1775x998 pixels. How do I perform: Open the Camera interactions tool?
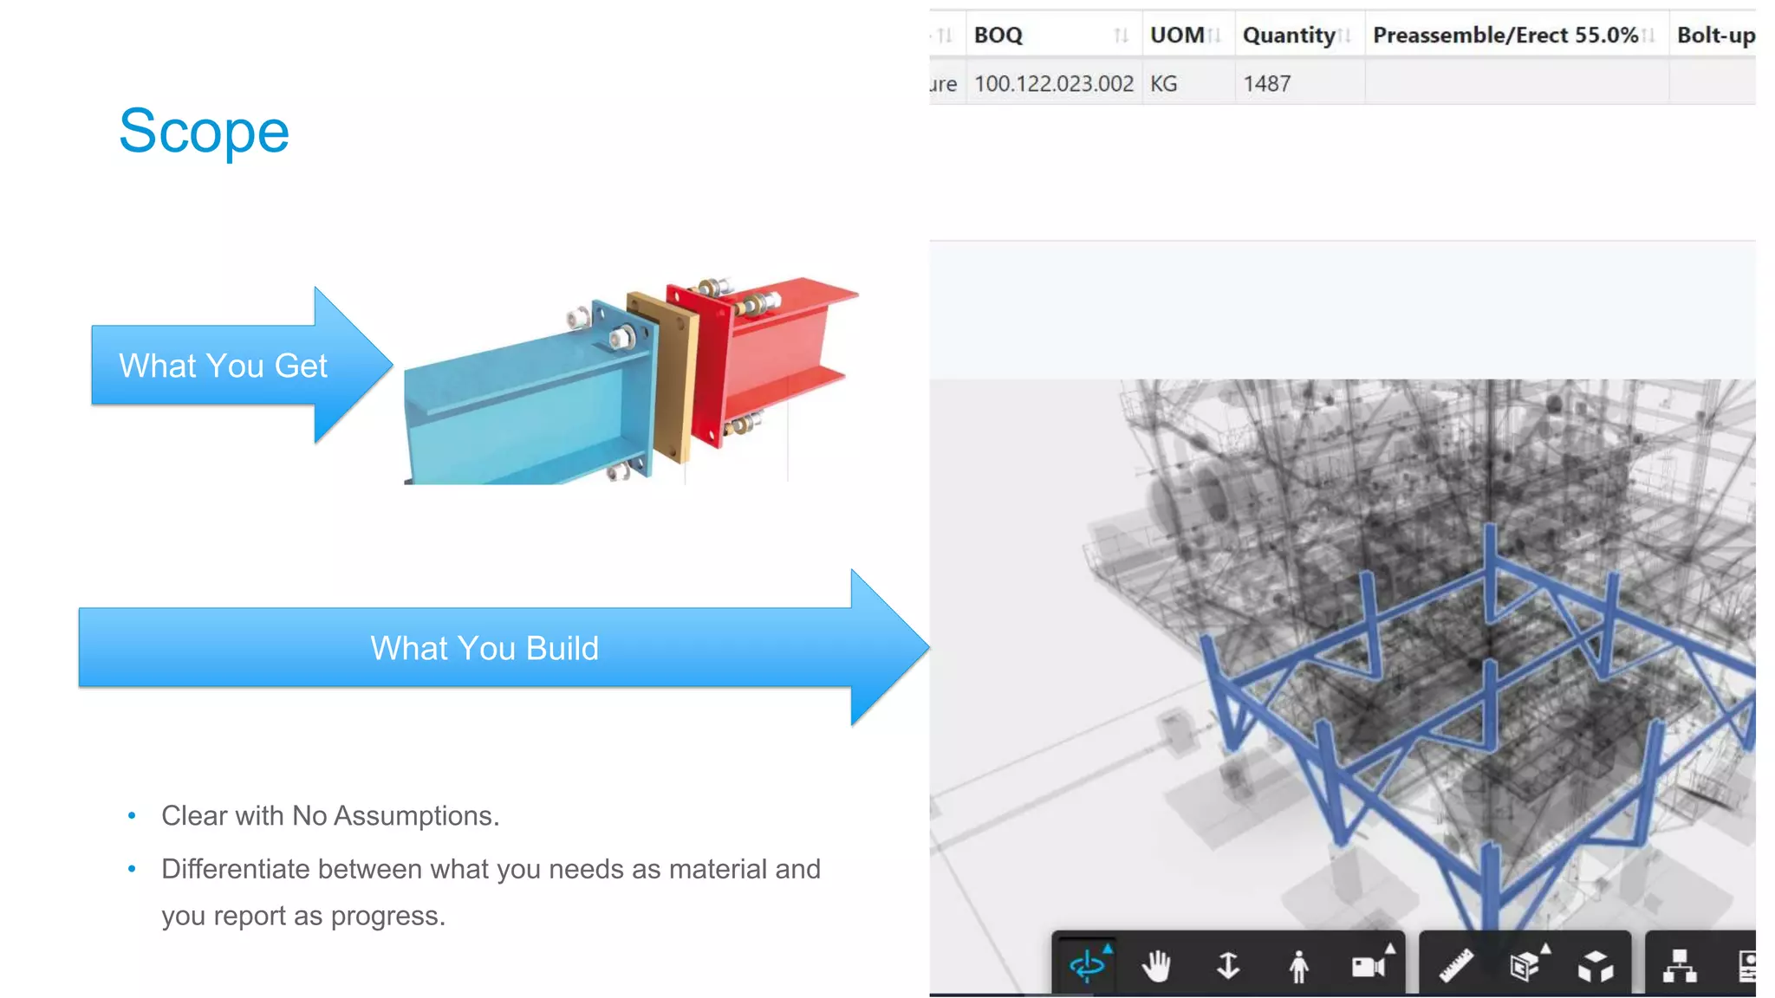1369,965
